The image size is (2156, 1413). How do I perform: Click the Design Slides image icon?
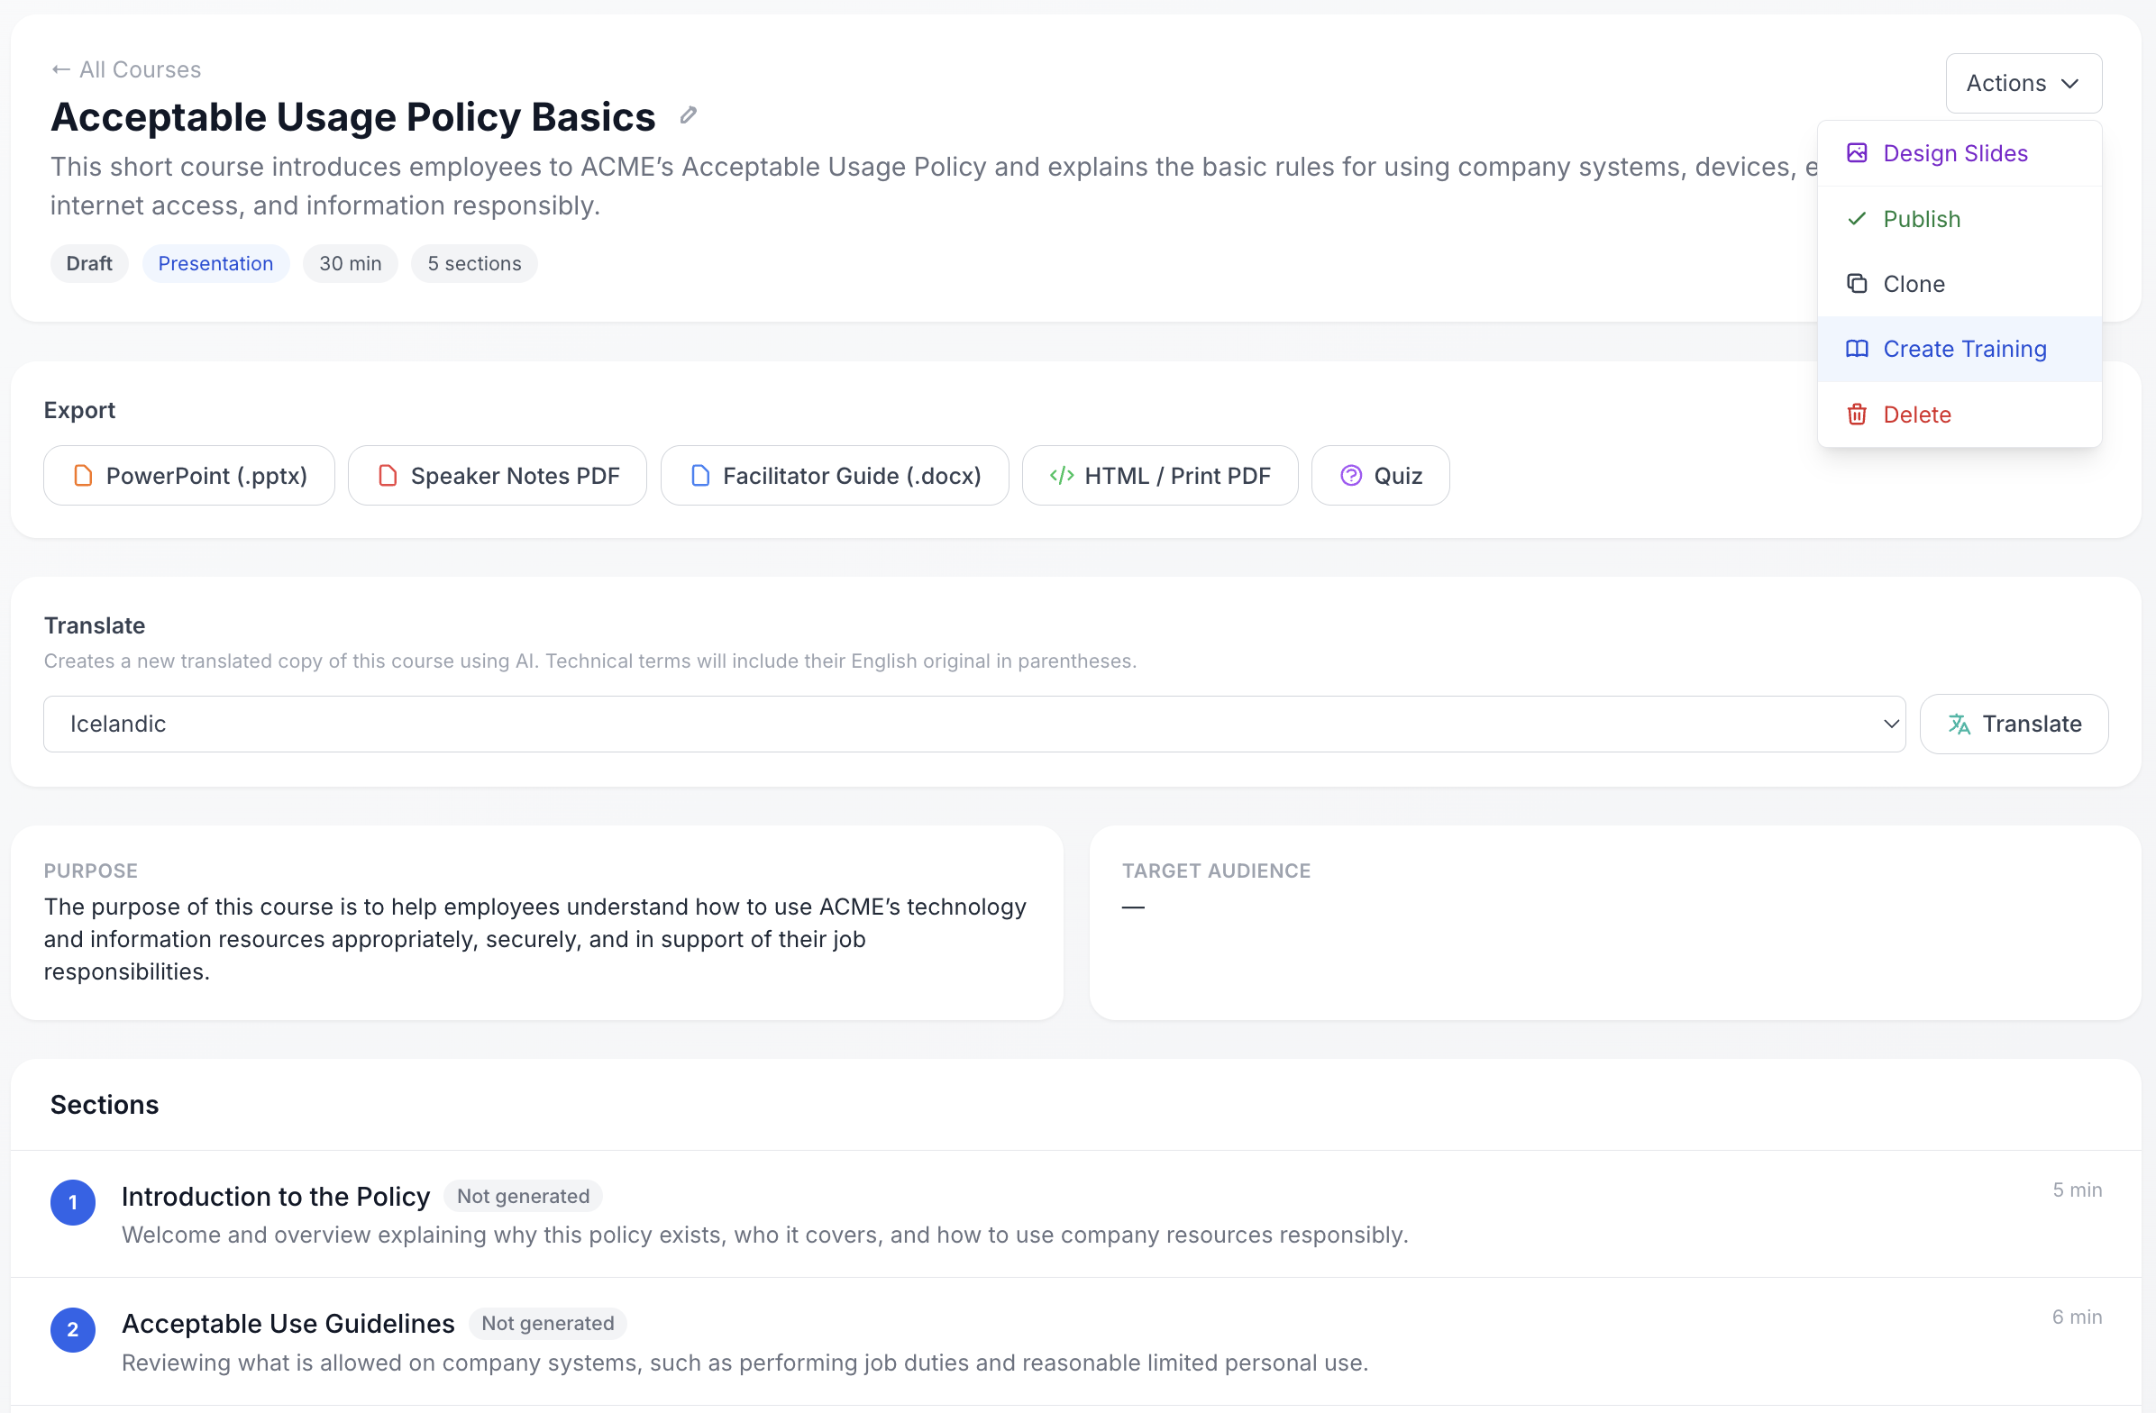[1857, 153]
